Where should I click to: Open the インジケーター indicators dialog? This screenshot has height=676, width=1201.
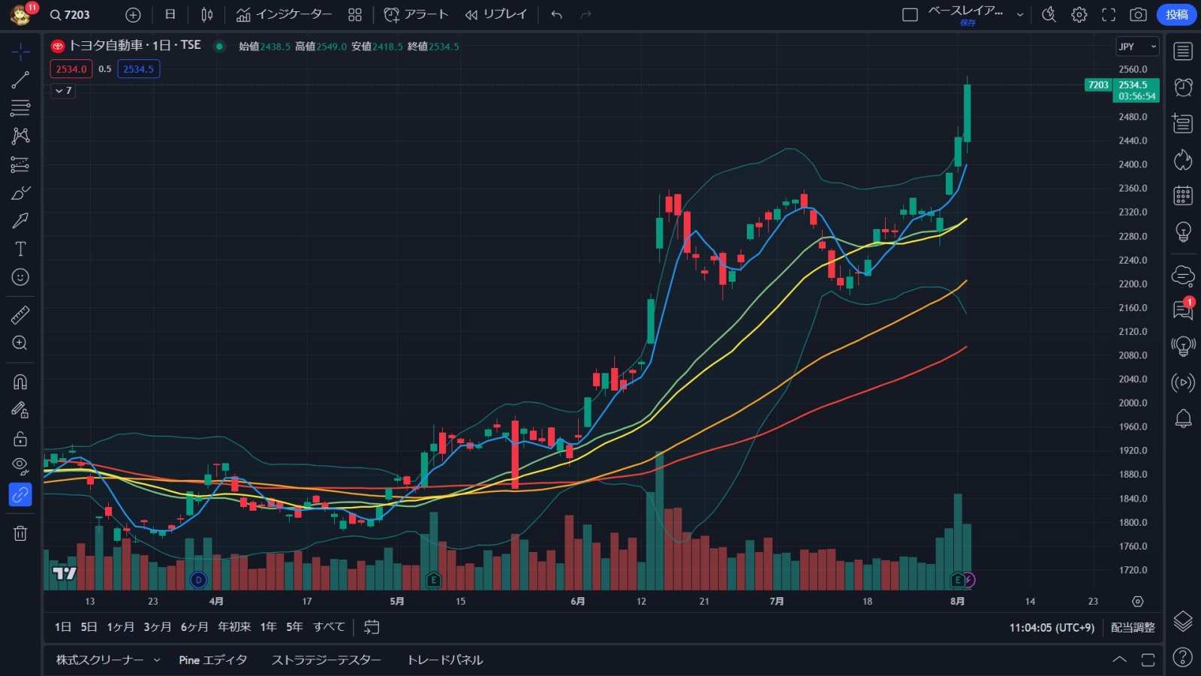284,14
